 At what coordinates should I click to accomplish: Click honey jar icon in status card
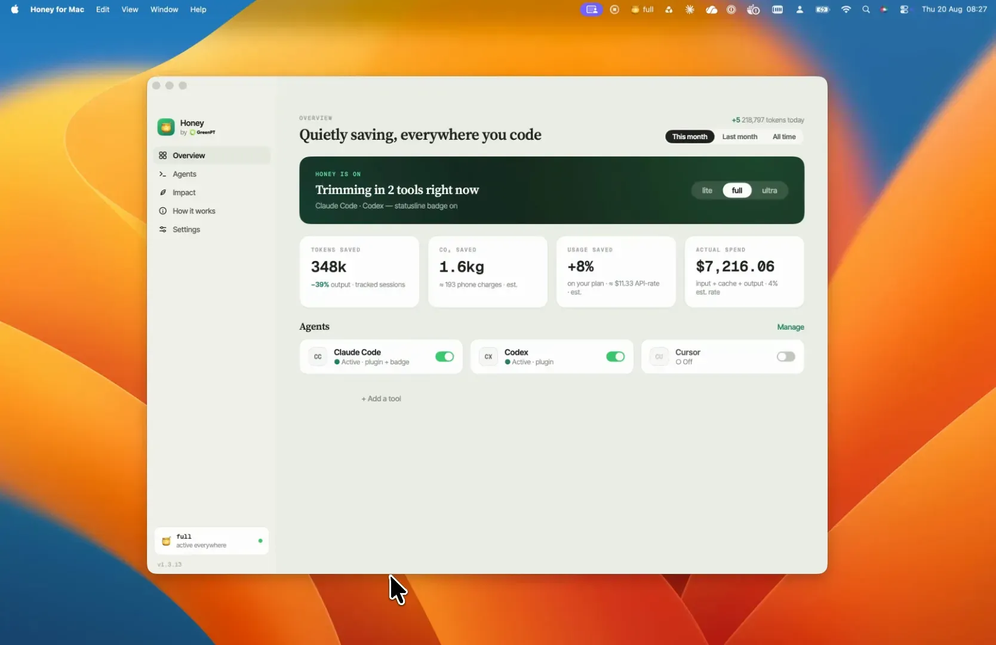166,541
